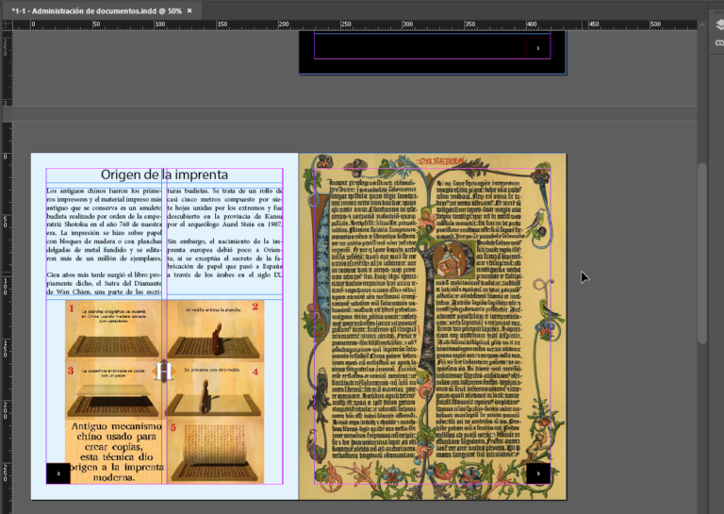The height and width of the screenshot is (514, 724).
Task: Select the Gutenberg Bible manuscript image
Action: (x=432, y=326)
